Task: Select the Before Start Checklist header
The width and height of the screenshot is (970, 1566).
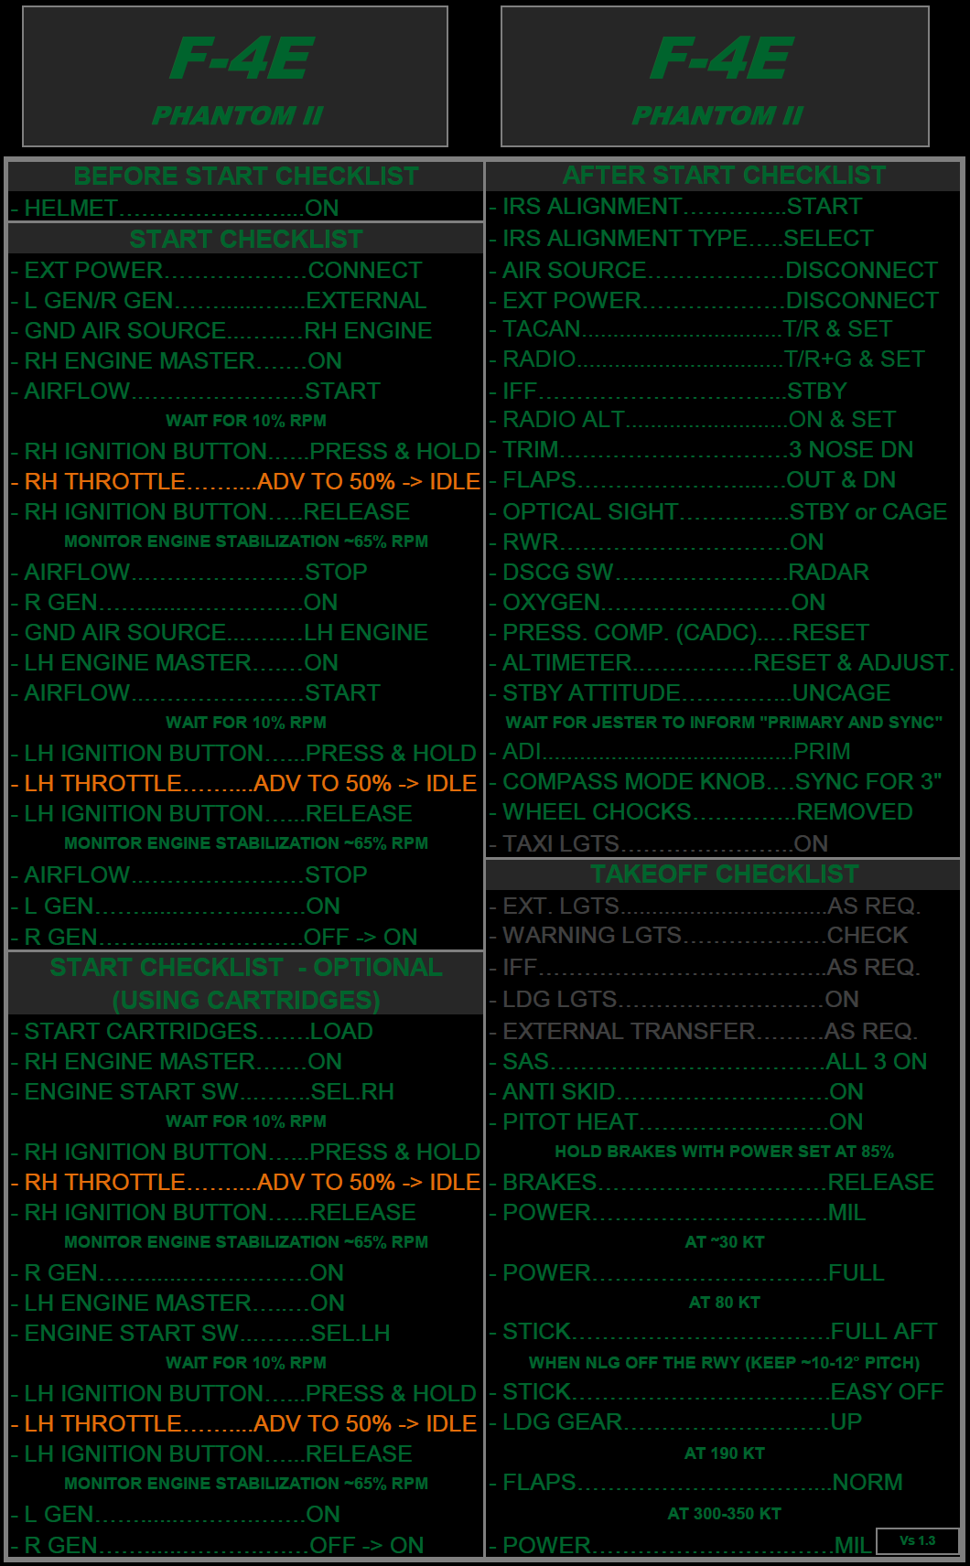Action: click(x=245, y=176)
